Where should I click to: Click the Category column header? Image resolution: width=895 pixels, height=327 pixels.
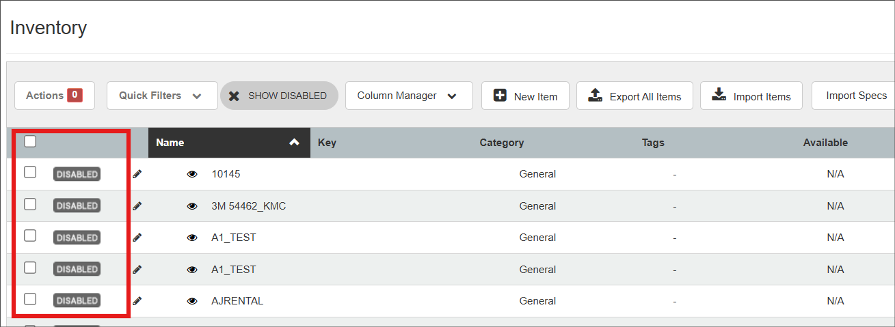pos(501,143)
